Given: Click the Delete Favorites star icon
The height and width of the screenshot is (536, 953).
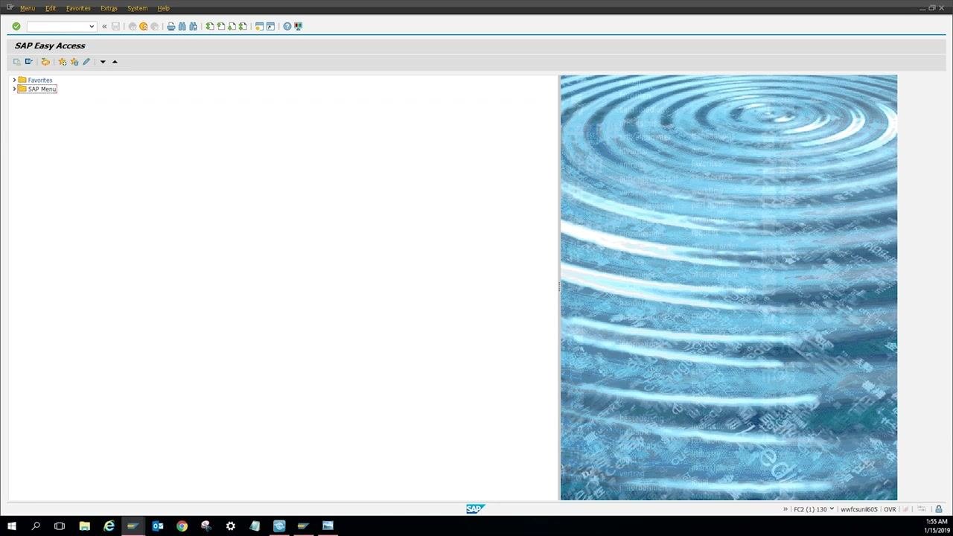Looking at the screenshot, I should pyautogui.click(x=74, y=62).
